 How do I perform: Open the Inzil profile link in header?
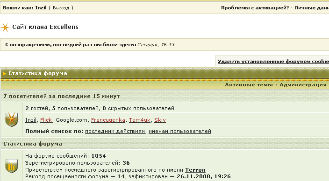tap(41, 8)
